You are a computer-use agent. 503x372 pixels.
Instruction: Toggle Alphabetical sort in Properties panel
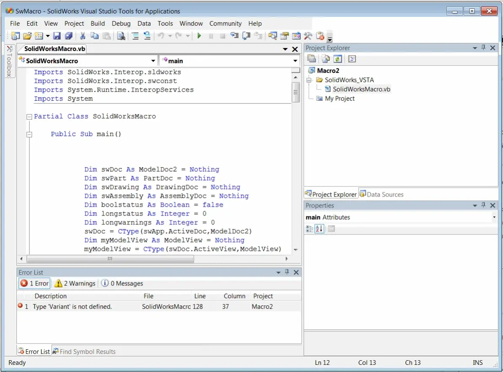click(x=319, y=229)
